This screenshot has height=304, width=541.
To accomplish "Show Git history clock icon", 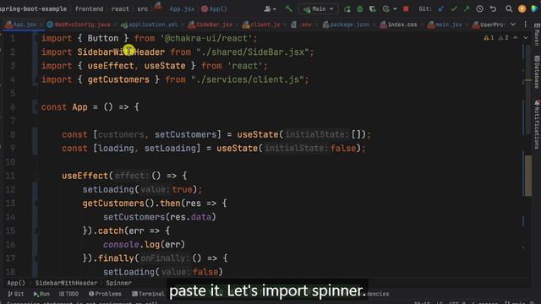I will tap(479, 9).
